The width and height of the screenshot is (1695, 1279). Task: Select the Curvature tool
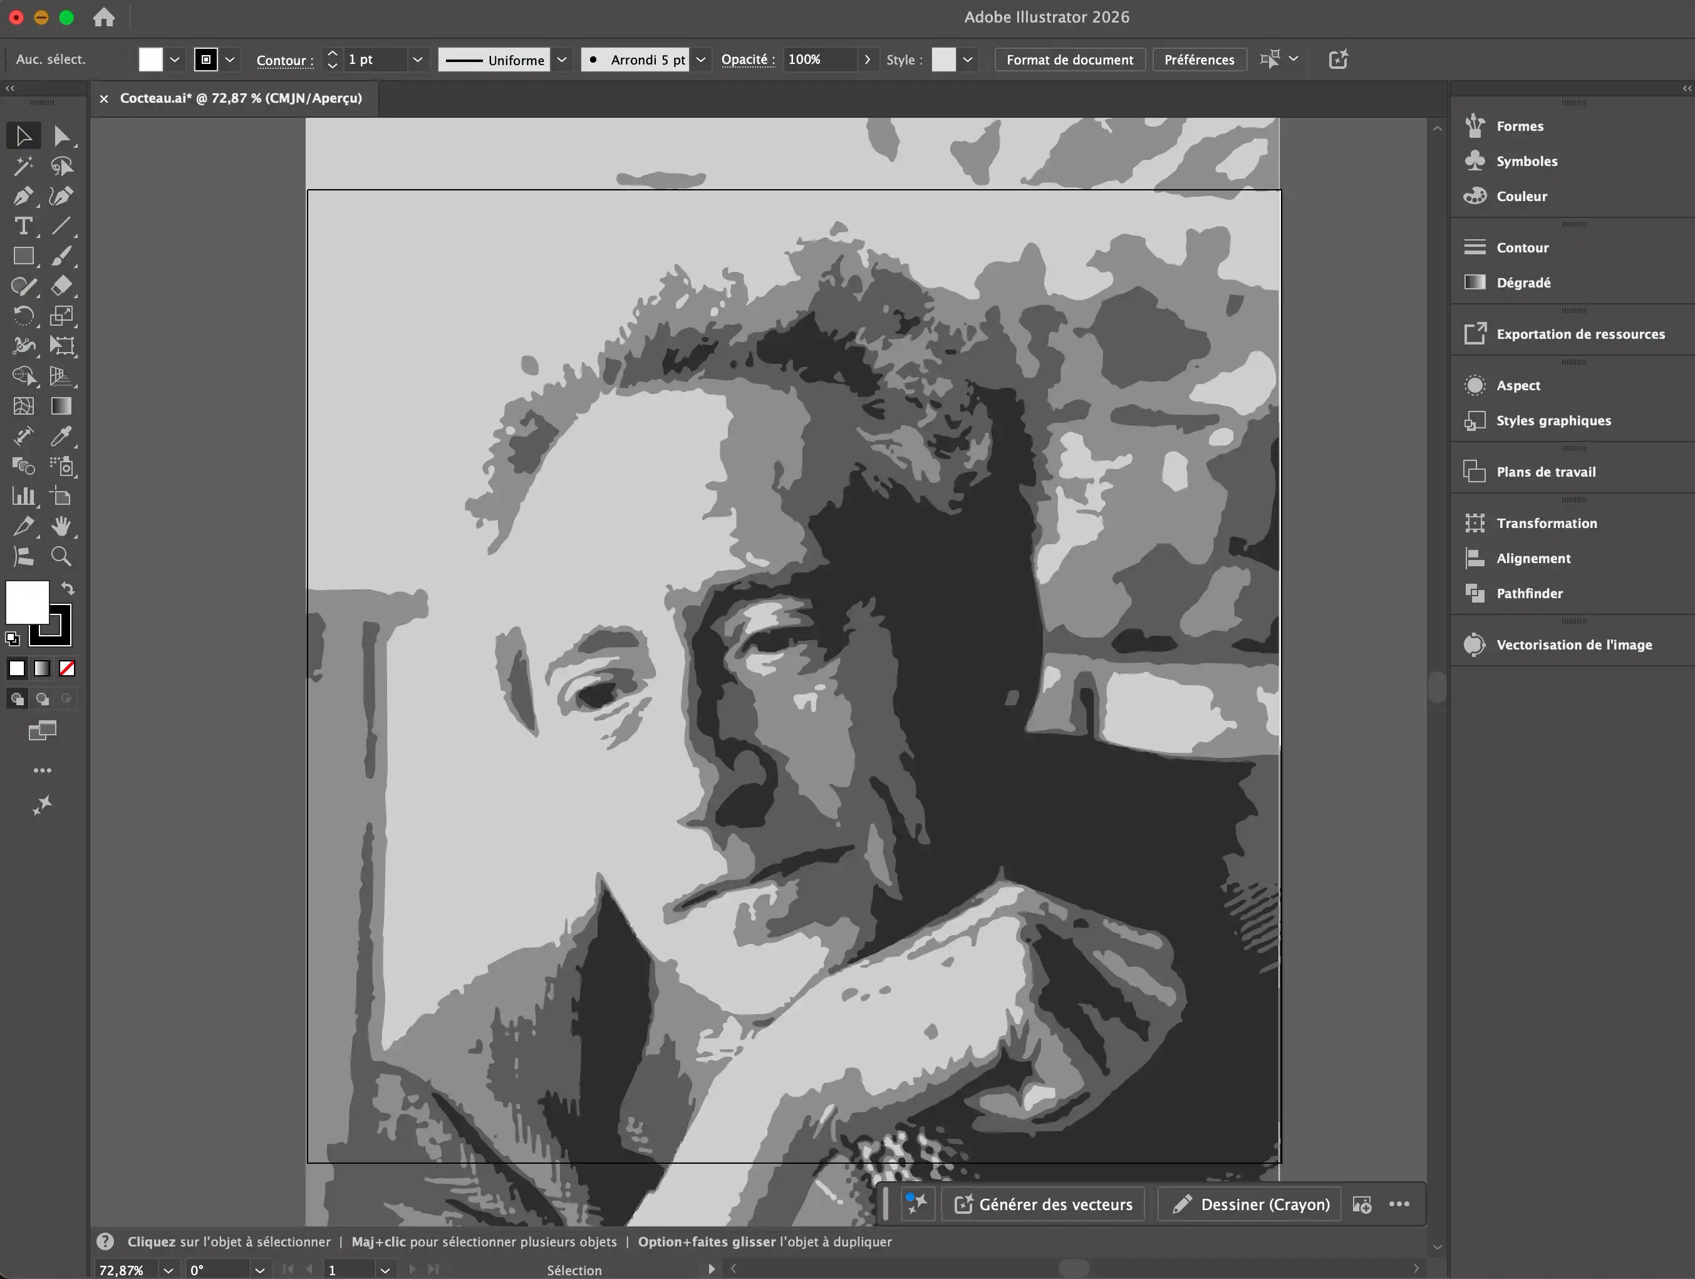pos(61,195)
